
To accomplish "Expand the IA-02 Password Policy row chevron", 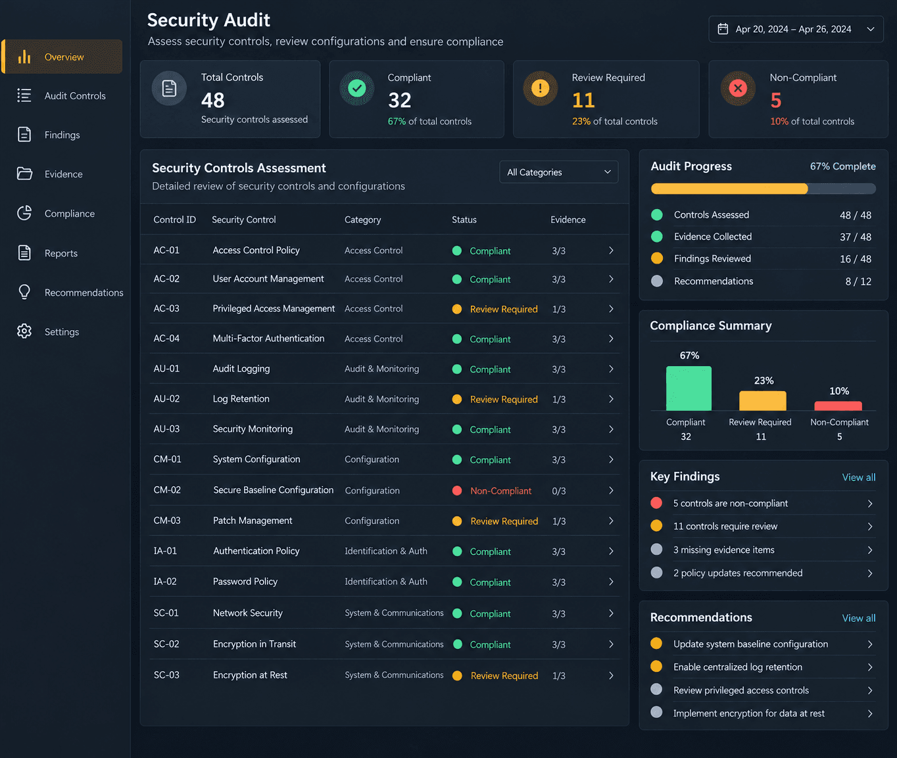I will pyautogui.click(x=611, y=582).
